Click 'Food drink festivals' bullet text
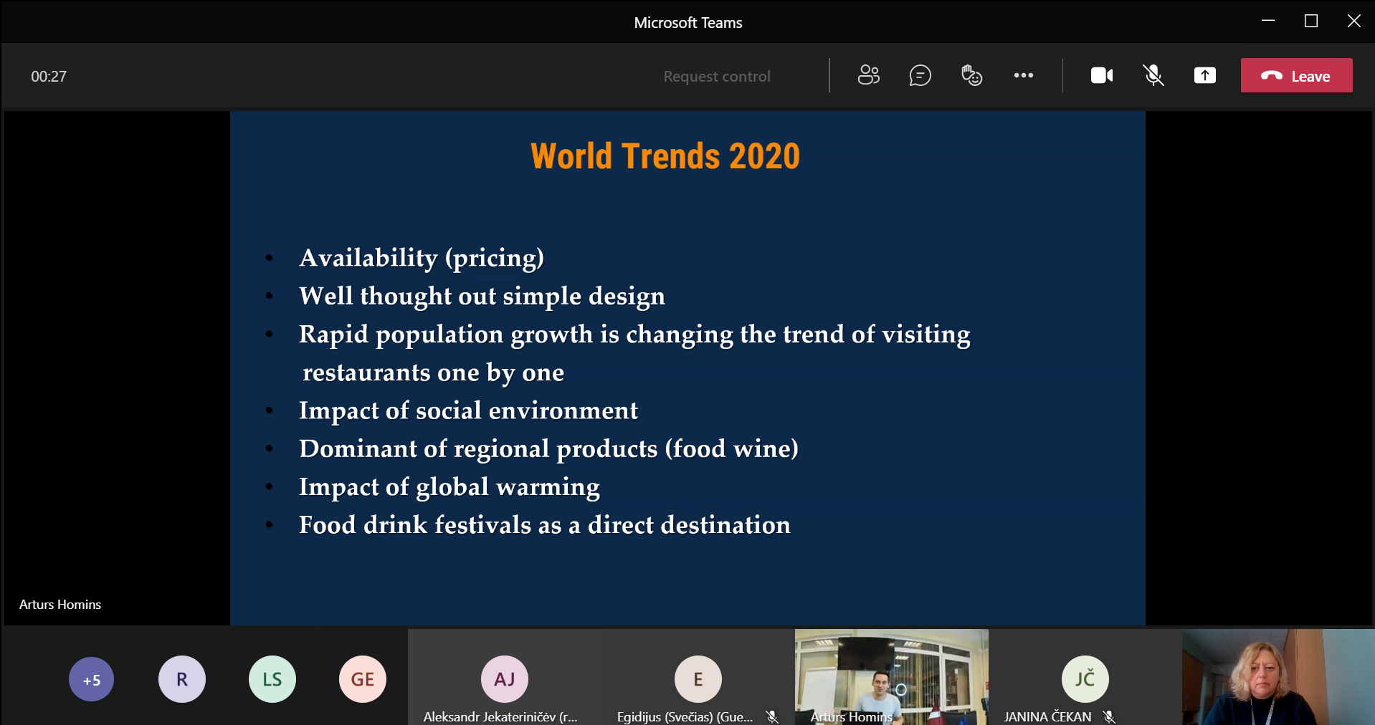 click(x=545, y=525)
